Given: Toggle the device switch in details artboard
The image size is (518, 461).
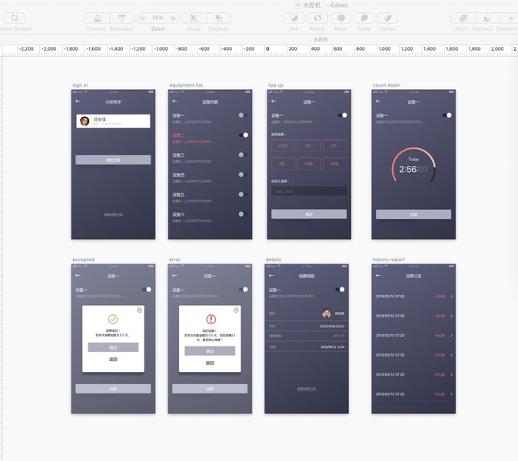Looking at the screenshot, I should [340, 290].
